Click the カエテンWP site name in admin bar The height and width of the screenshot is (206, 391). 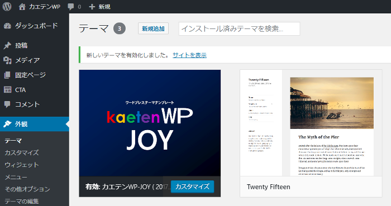(45, 7)
